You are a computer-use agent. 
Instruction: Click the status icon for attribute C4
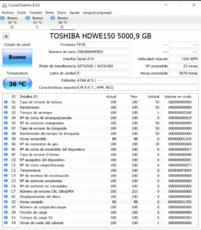coord(6,175)
